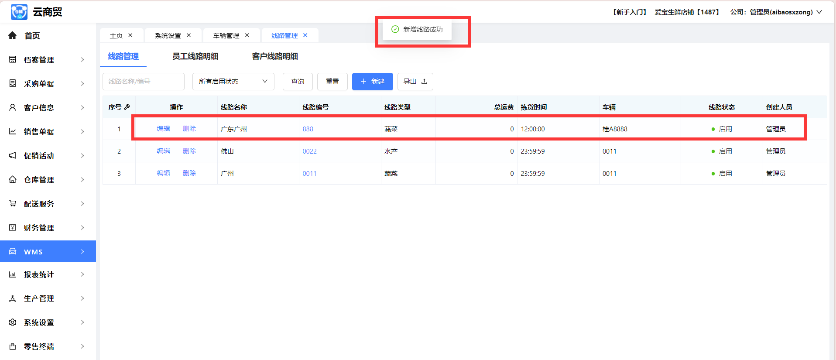Close the 车辆管理 tab

(x=247, y=35)
